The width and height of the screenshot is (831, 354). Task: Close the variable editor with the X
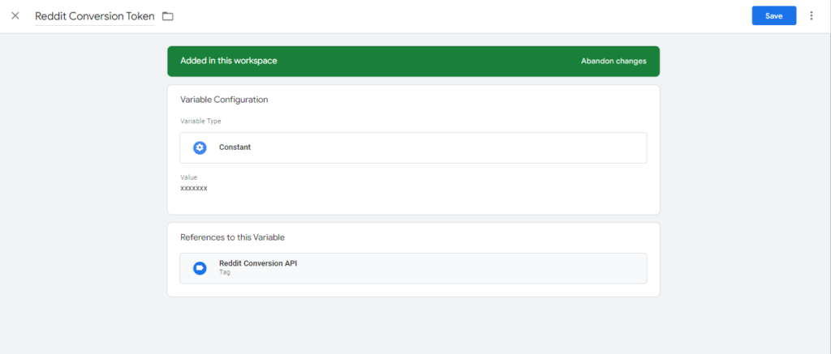(15, 16)
